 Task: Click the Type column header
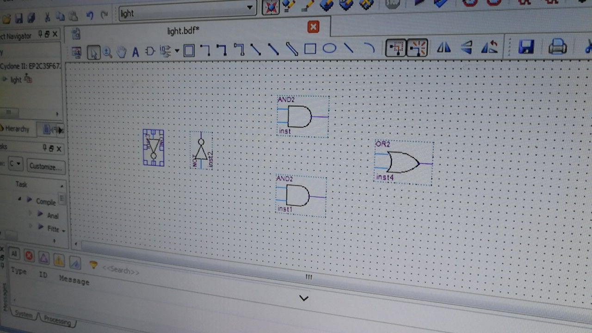coord(18,271)
